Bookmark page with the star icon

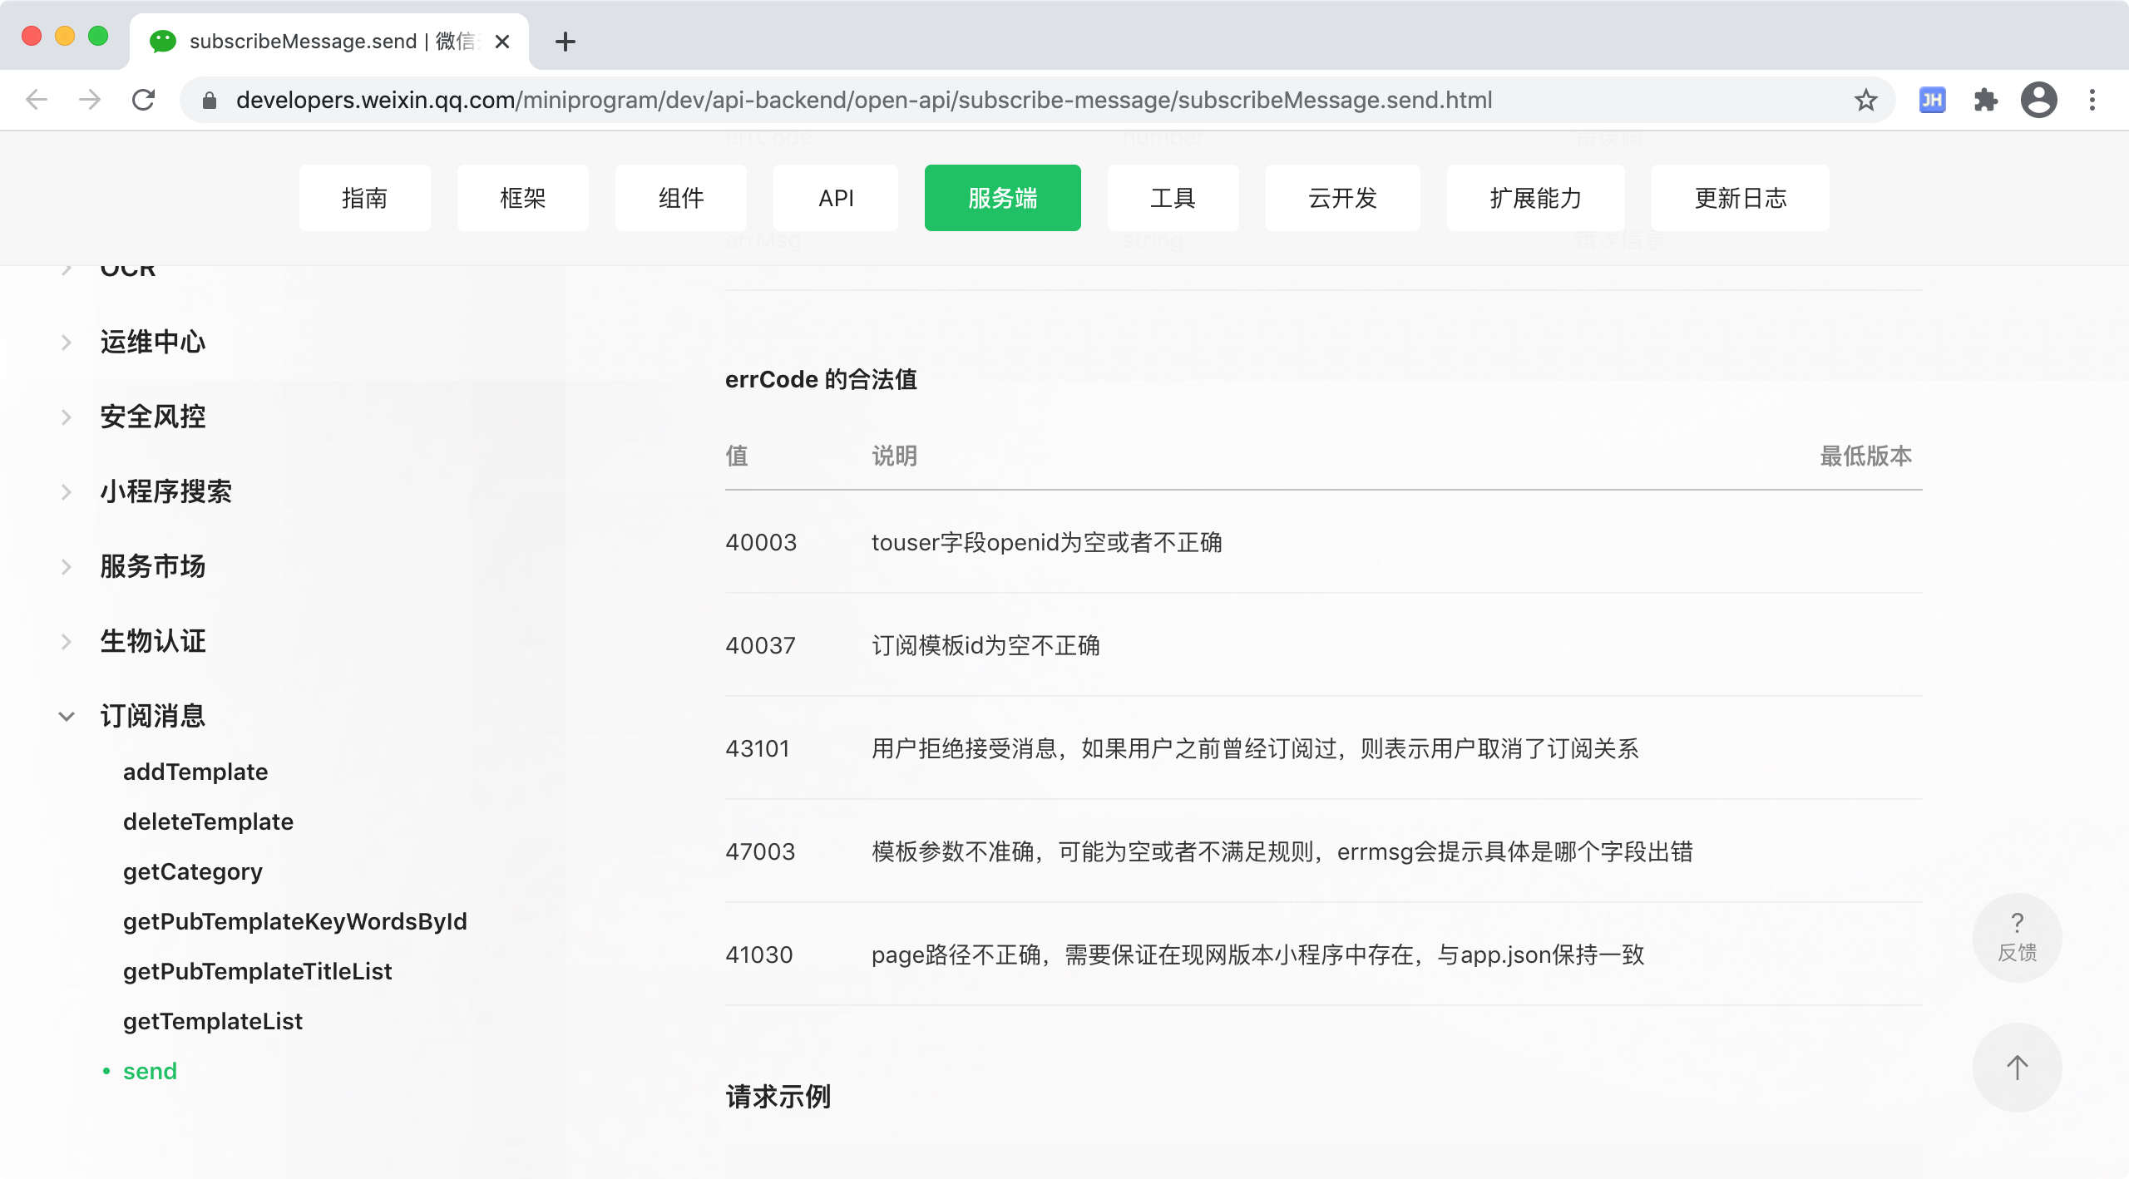coord(1865,100)
